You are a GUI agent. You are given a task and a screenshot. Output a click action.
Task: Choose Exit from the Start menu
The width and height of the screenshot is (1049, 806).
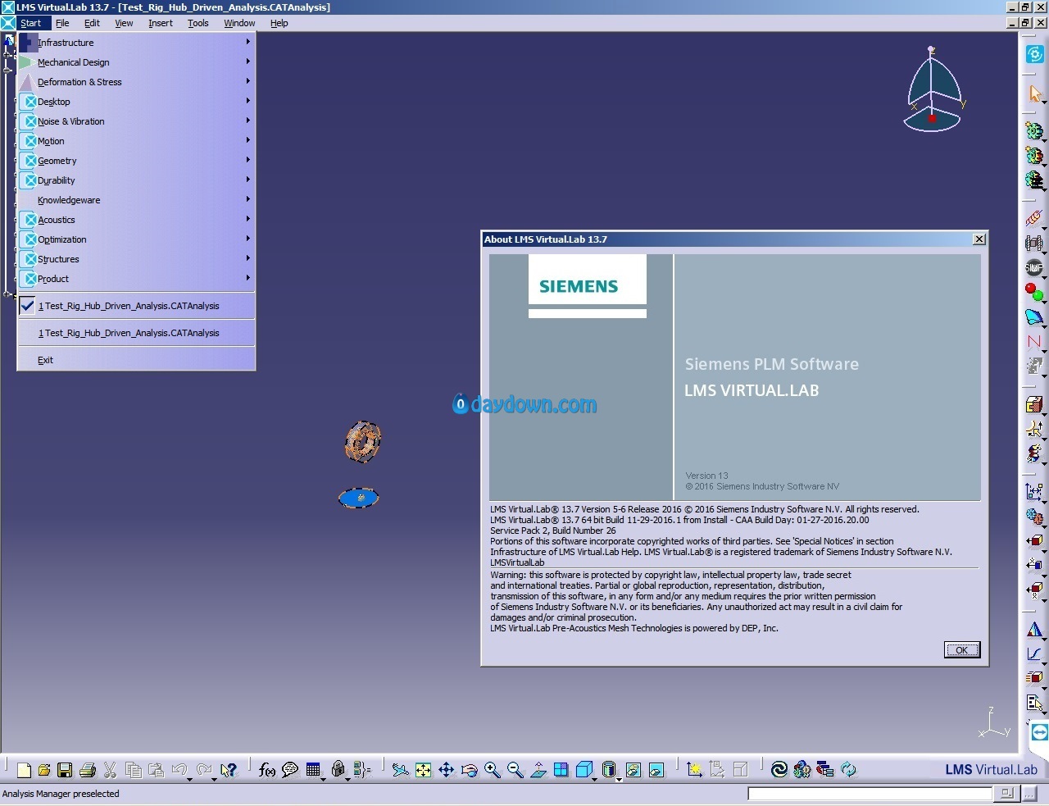point(136,360)
